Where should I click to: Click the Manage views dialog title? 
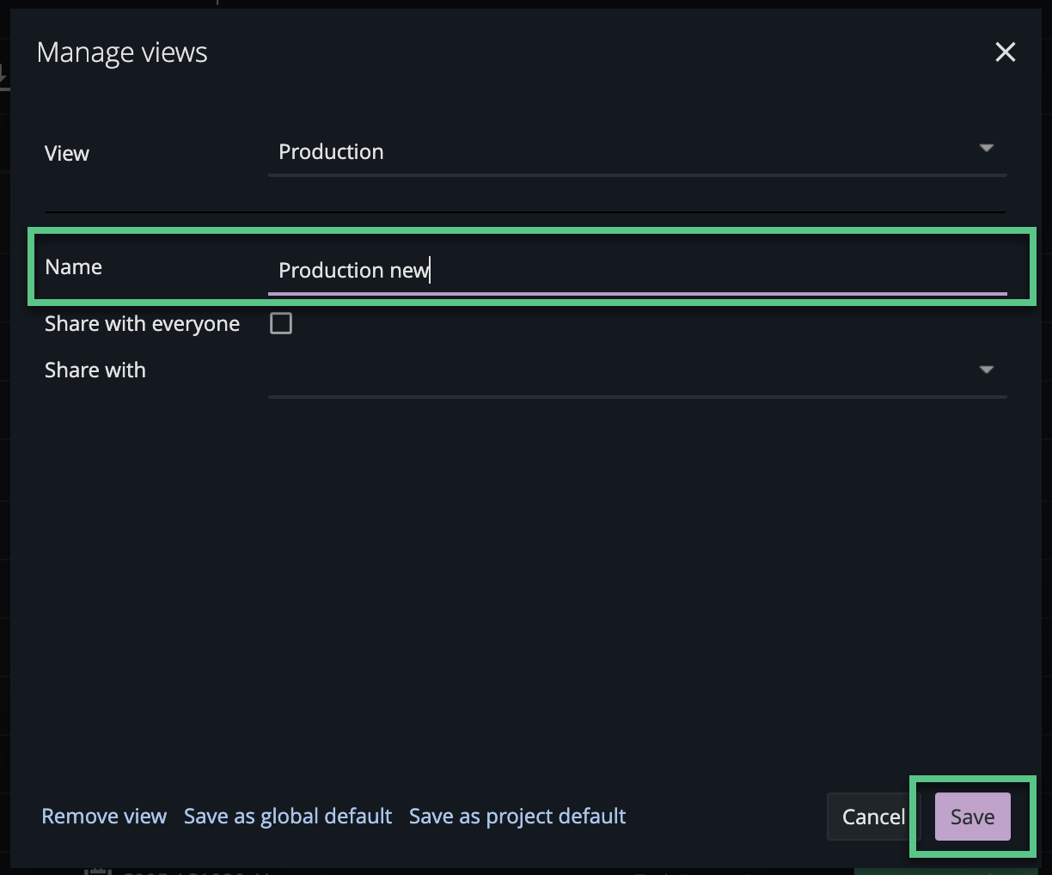point(121,52)
